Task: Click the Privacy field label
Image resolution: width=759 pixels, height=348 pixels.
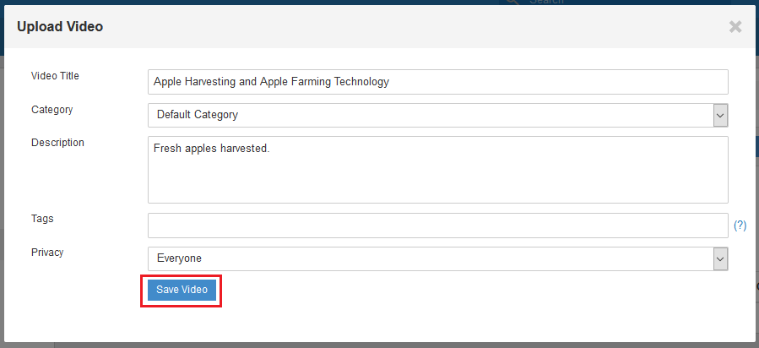Action: pyautogui.click(x=47, y=253)
